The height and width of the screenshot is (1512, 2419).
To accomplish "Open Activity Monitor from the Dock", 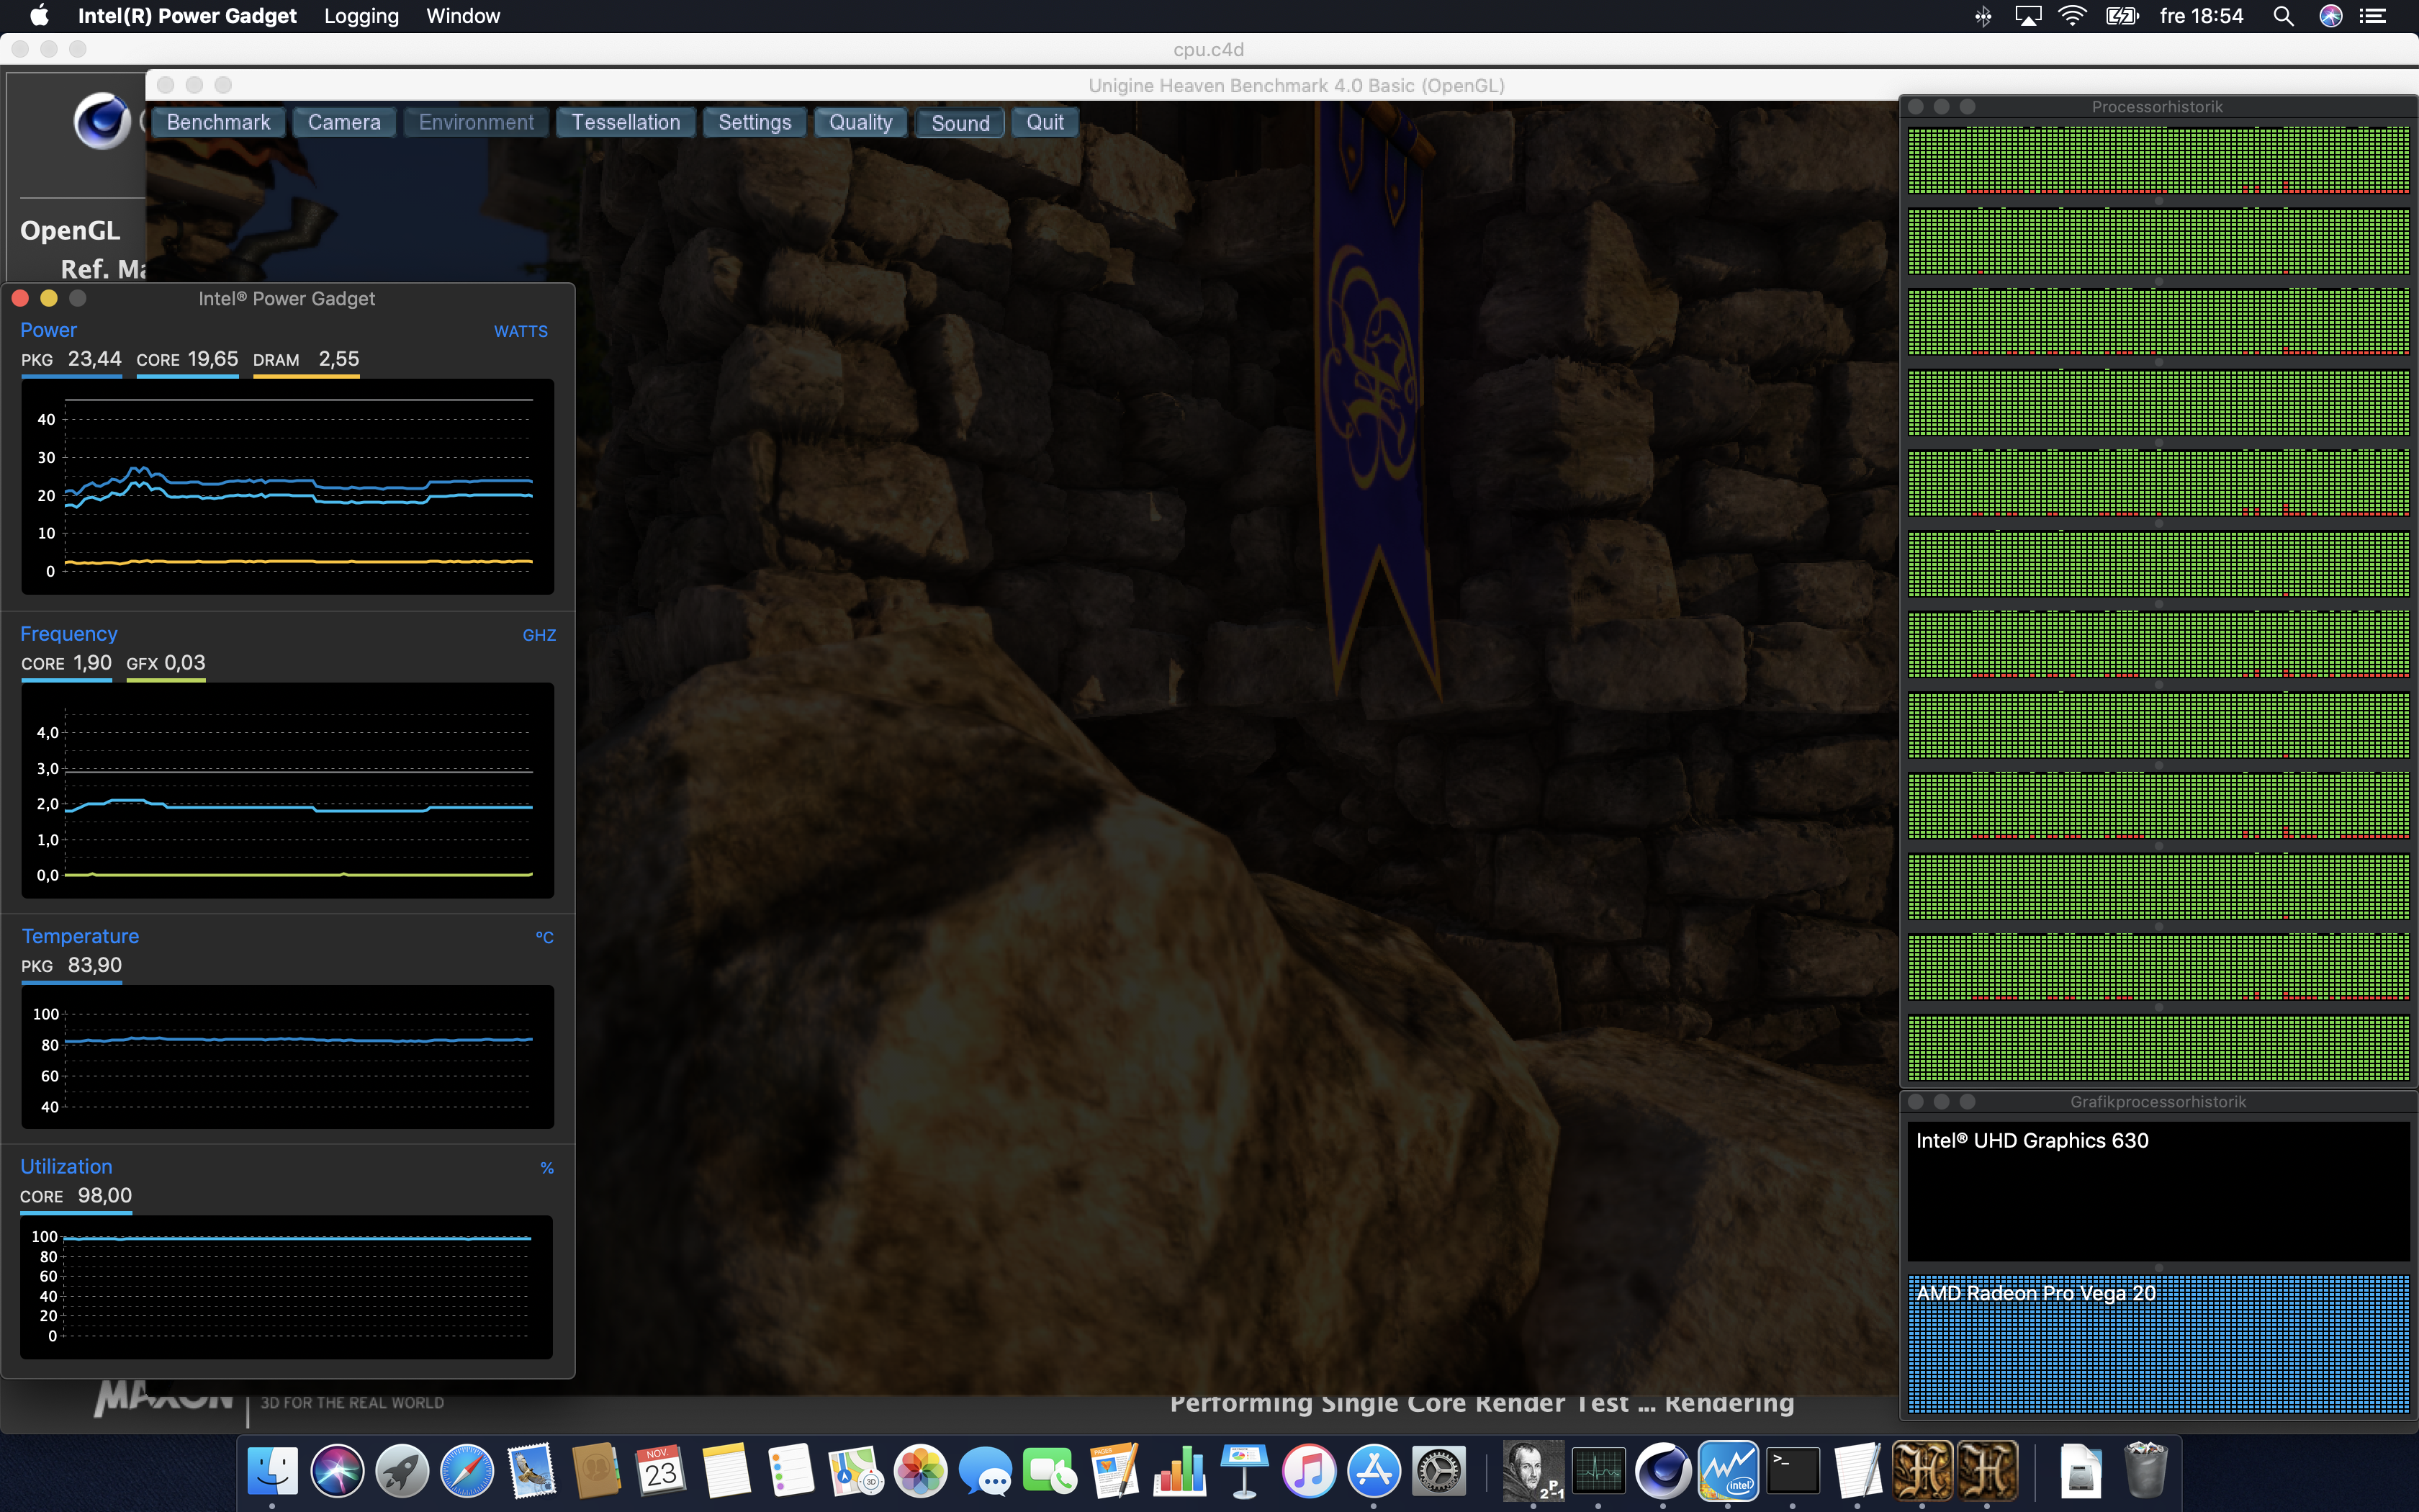I will tap(1598, 1471).
